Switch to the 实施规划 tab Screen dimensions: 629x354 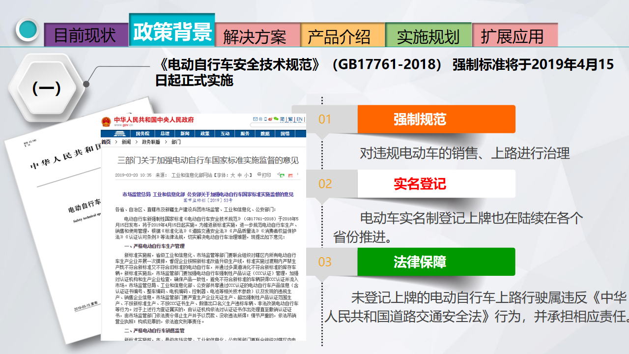429,35
